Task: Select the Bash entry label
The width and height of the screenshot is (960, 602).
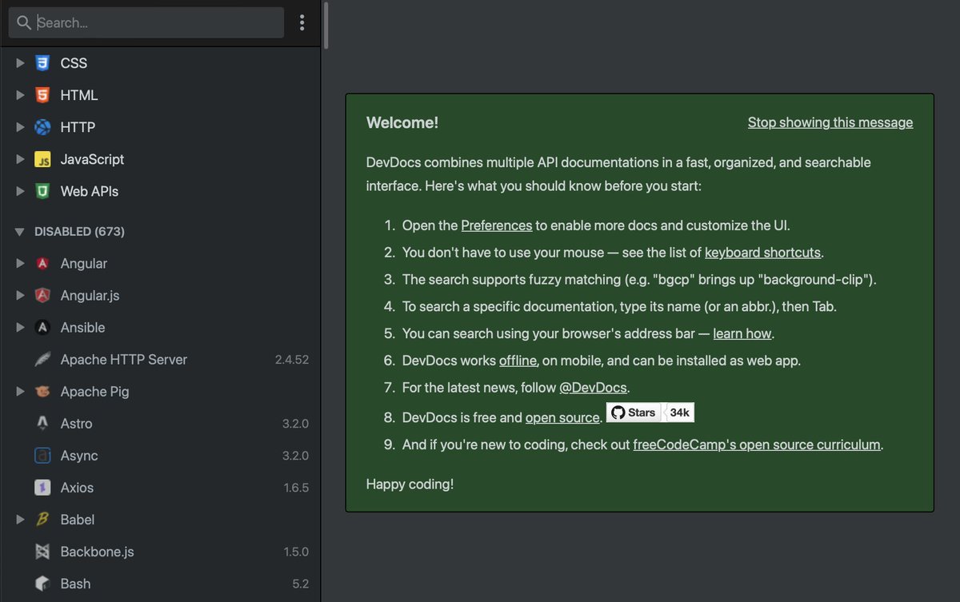Action: point(75,583)
